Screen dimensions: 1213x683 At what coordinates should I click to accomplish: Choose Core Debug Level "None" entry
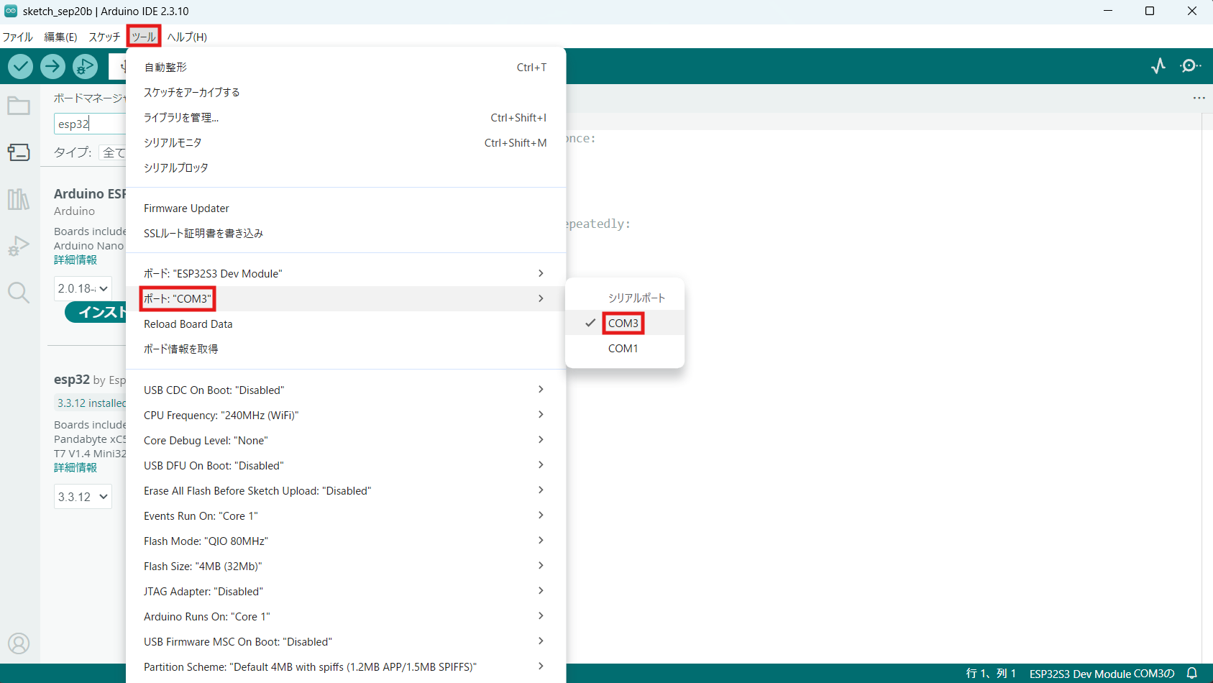(x=346, y=440)
